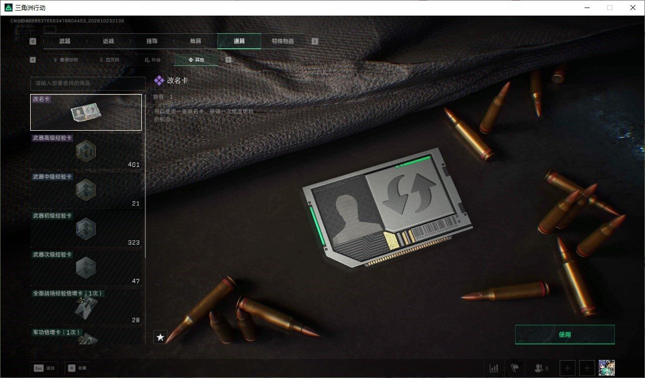Select the 其他 sub-tab
Image resolution: width=645 pixels, height=378 pixels.
pos(196,60)
